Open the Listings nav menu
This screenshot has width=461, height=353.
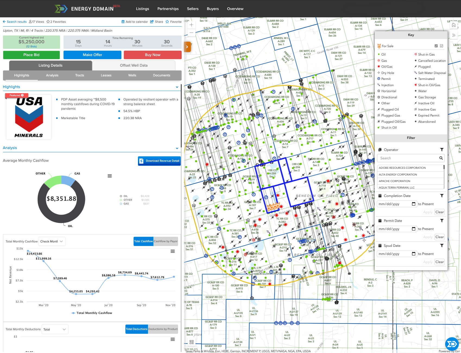tap(143, 9)
